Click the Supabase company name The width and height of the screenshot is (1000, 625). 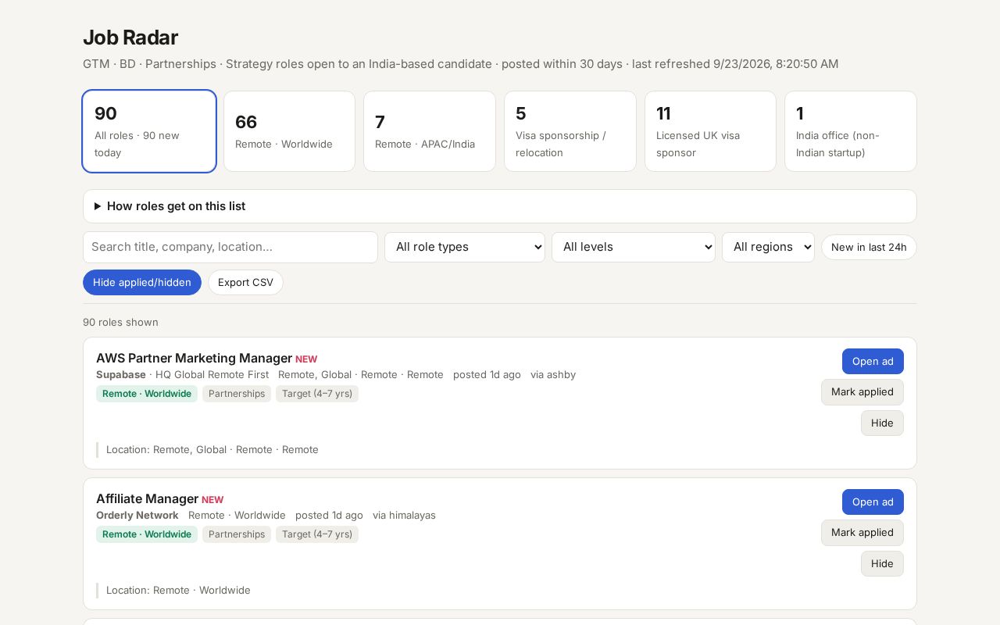click(121, 375)
